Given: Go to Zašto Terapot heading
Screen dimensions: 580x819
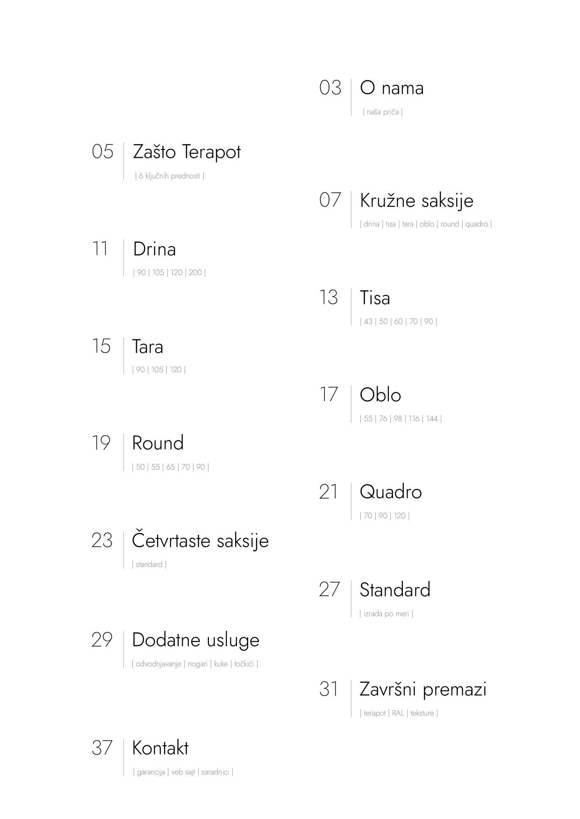Looking at the screenshot, I should [x=187, y=152].
